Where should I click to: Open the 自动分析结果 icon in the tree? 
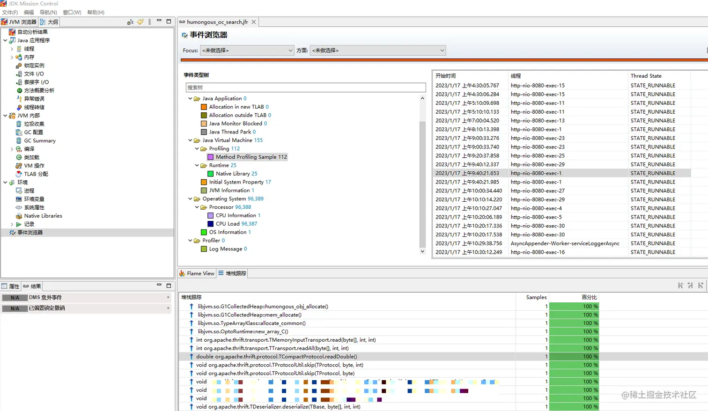[x=12, y=32]
